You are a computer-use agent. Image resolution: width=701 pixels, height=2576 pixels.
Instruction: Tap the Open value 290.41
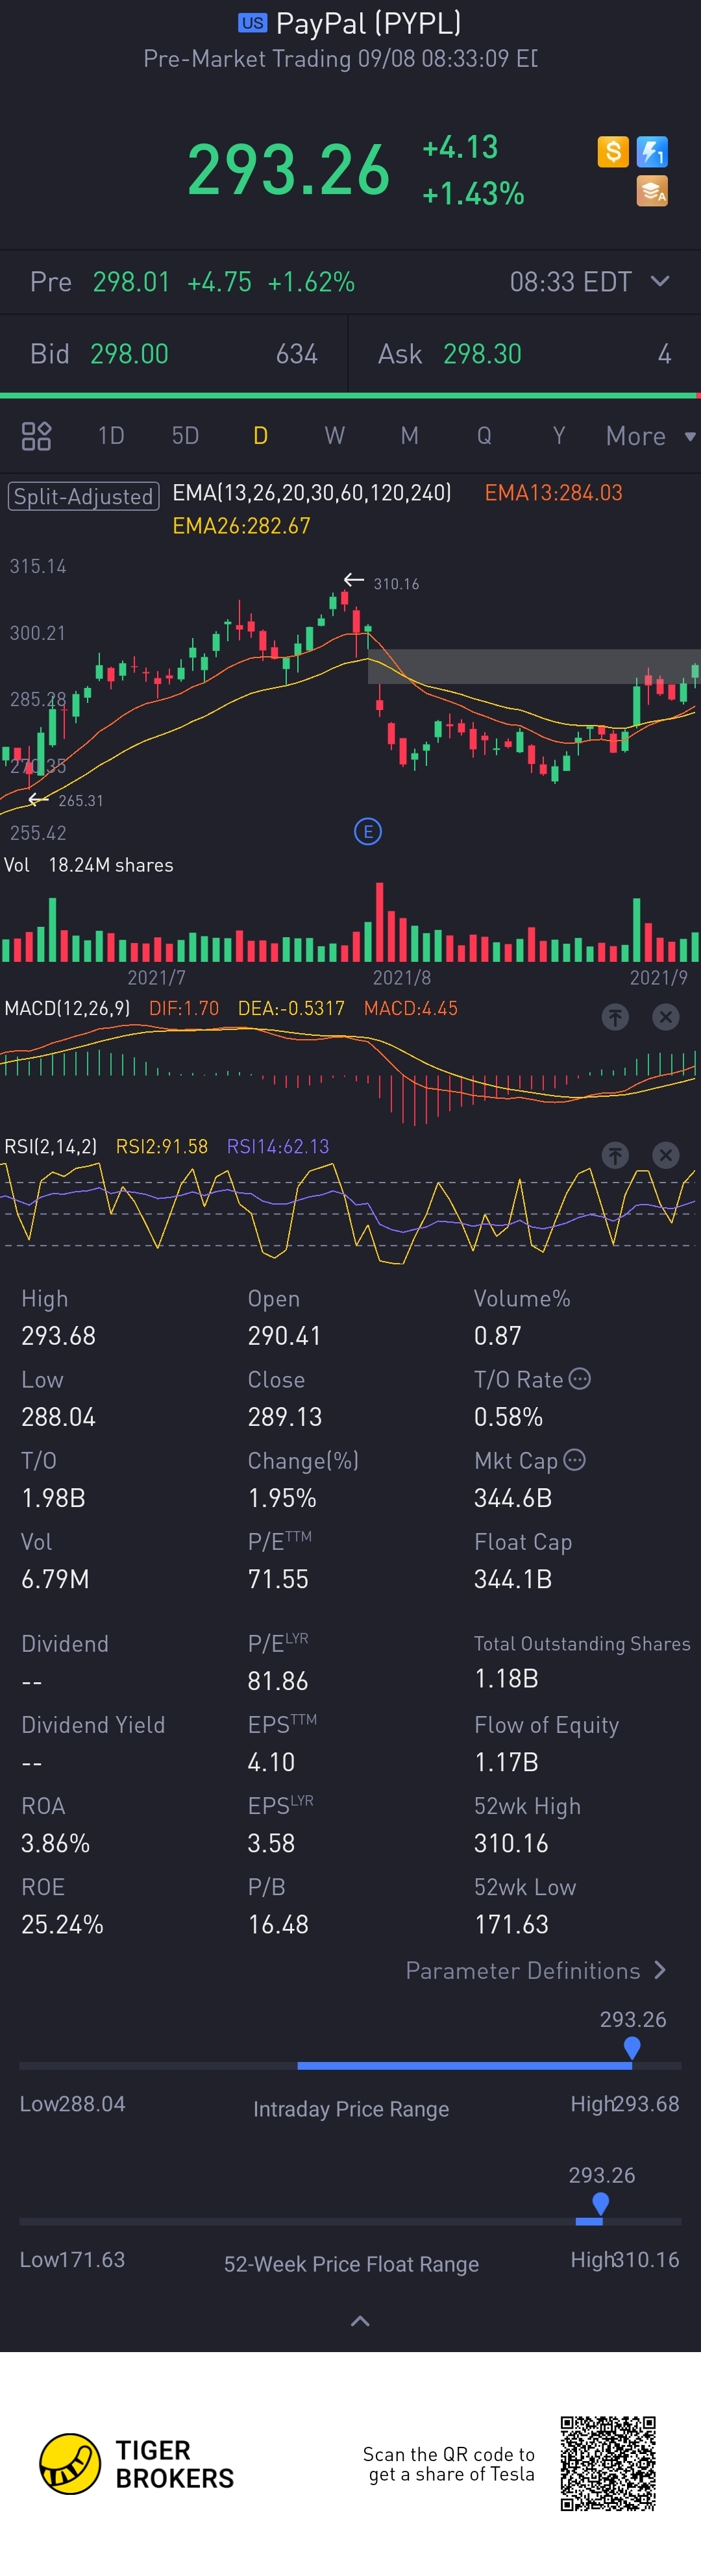(x=284, y=1336)
